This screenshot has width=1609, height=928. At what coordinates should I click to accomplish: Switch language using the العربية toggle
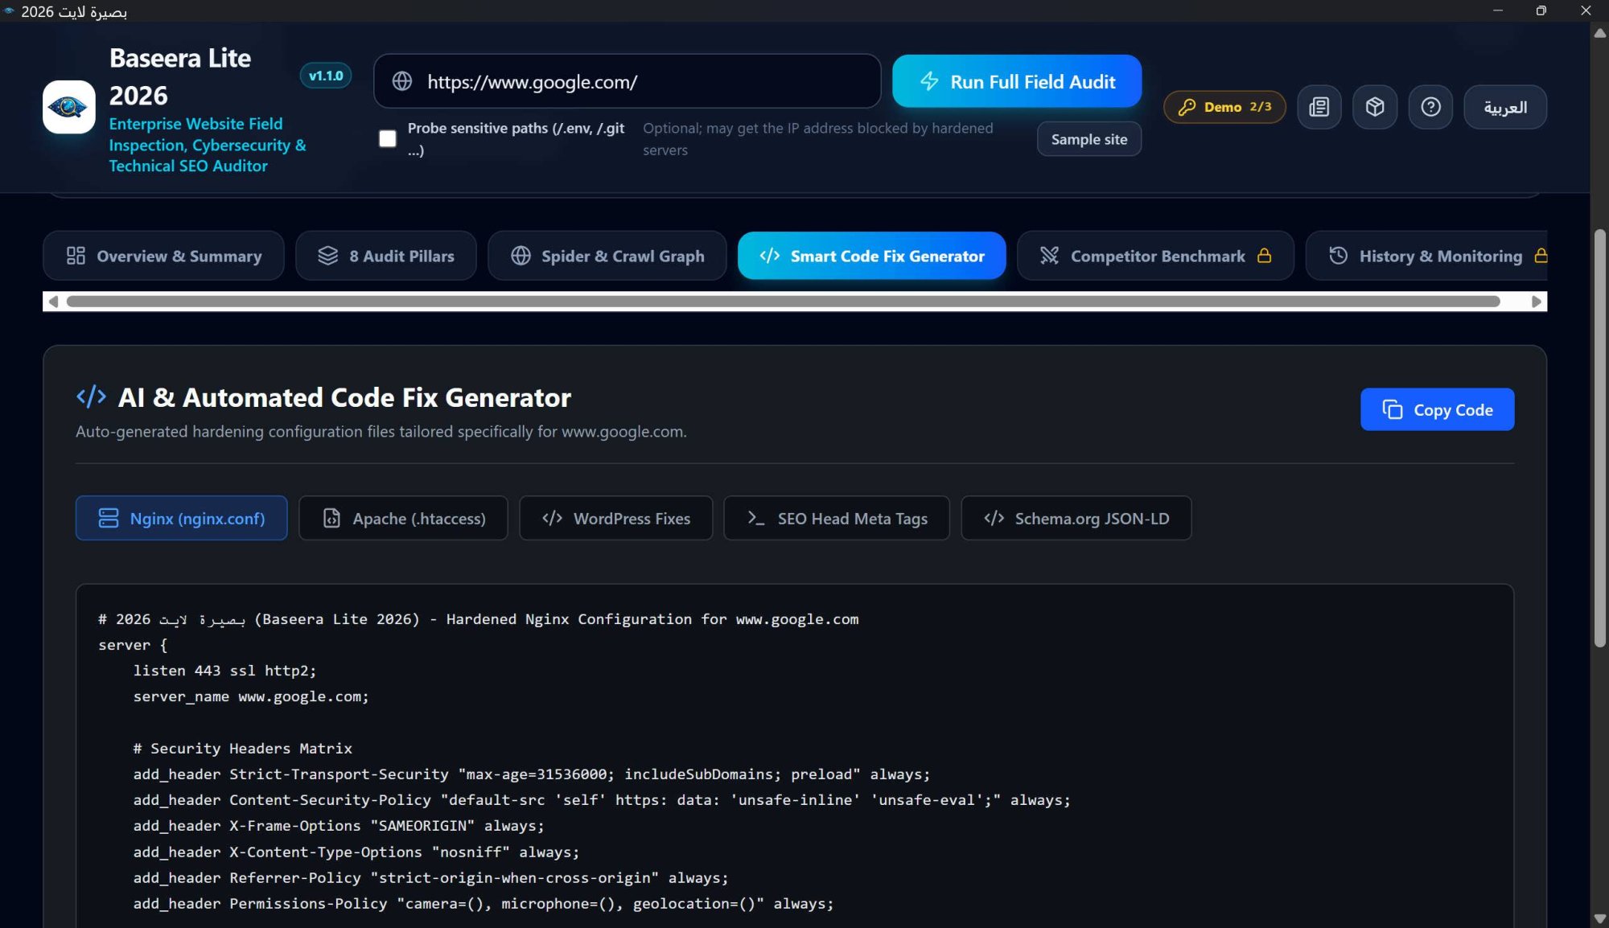click(x=1504, y=107)
